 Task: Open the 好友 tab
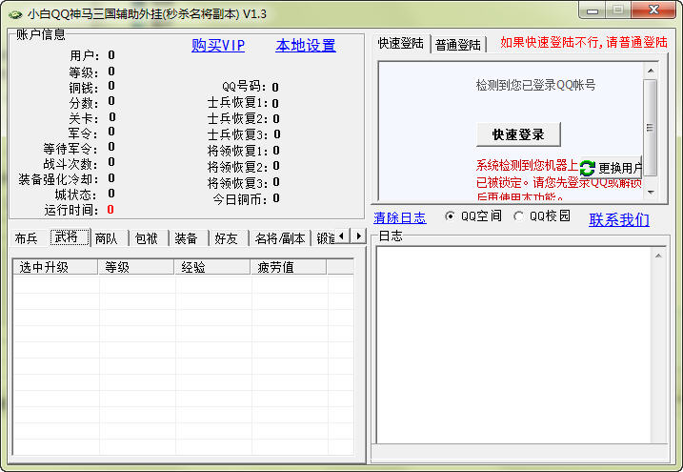[x=226, y=238]
